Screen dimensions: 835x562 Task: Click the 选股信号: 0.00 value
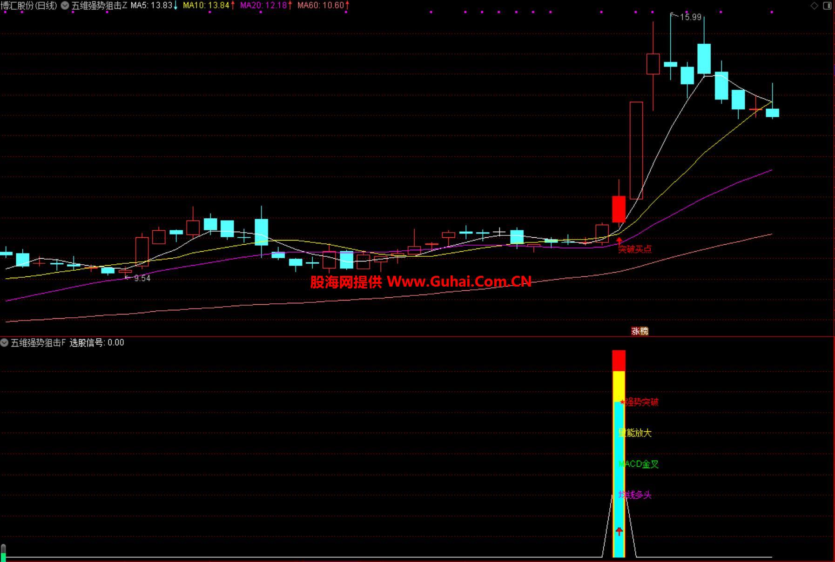(97, 343)
